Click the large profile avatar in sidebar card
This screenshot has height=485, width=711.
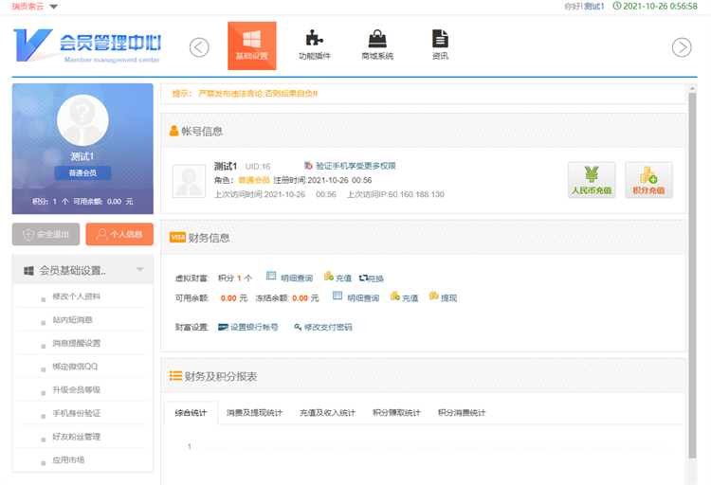82,120
